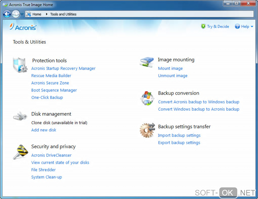Click the Acronis logo
258x199 pixels.
[23, 27]
